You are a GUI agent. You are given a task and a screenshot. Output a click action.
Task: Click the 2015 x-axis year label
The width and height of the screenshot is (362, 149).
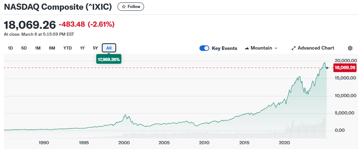click(244, 143)
